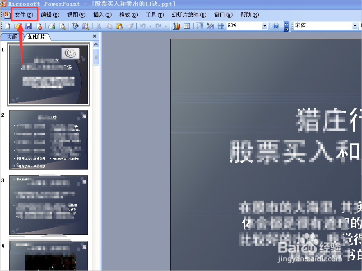Open PowerPoint Help with the question mark button
The image size is (362, 271).
coord(275,26)
